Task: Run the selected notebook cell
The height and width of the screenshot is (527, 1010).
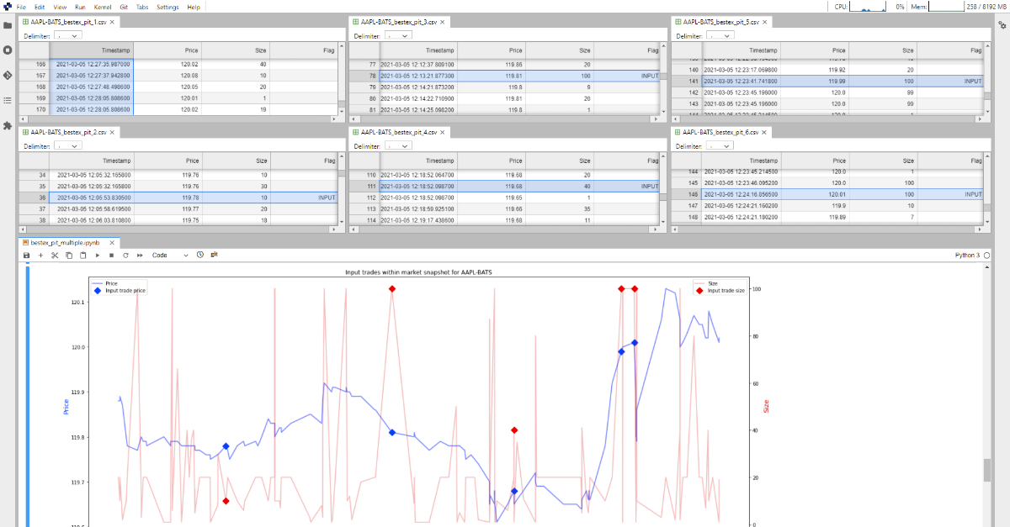Action: pyautogui.click(x=98, y=255)
